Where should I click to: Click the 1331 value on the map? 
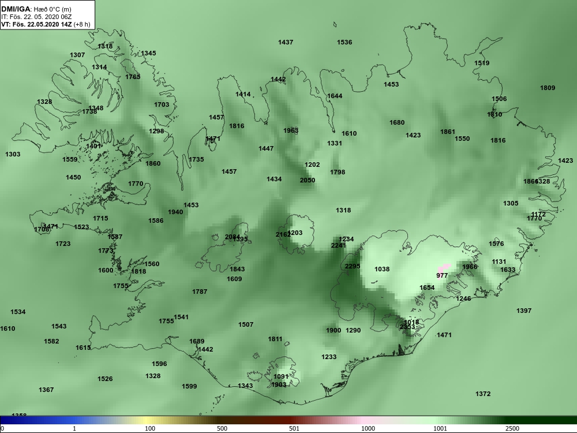tap(335, 144)
